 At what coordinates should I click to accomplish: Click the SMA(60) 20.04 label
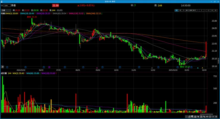(59, 14)
